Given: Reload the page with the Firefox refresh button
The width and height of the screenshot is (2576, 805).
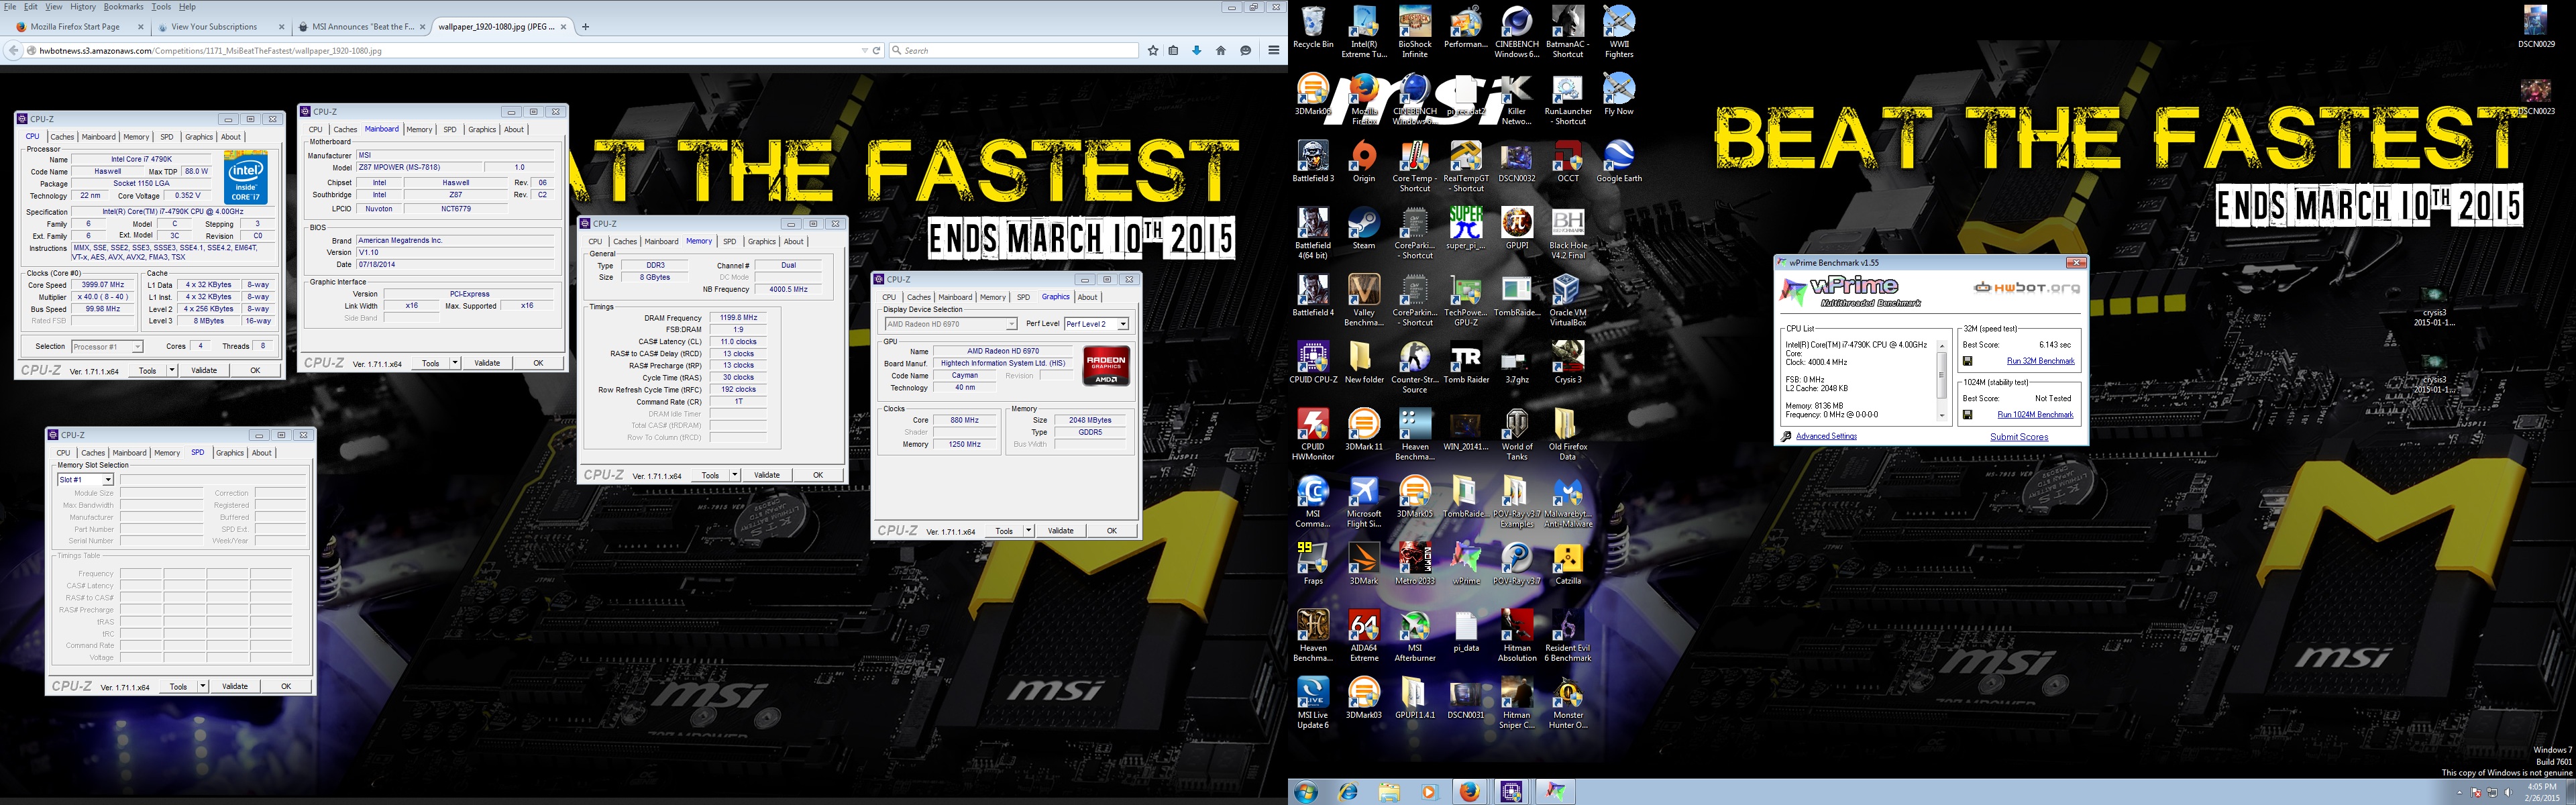Looking at the screenshot, I should (x=877, y=50).
